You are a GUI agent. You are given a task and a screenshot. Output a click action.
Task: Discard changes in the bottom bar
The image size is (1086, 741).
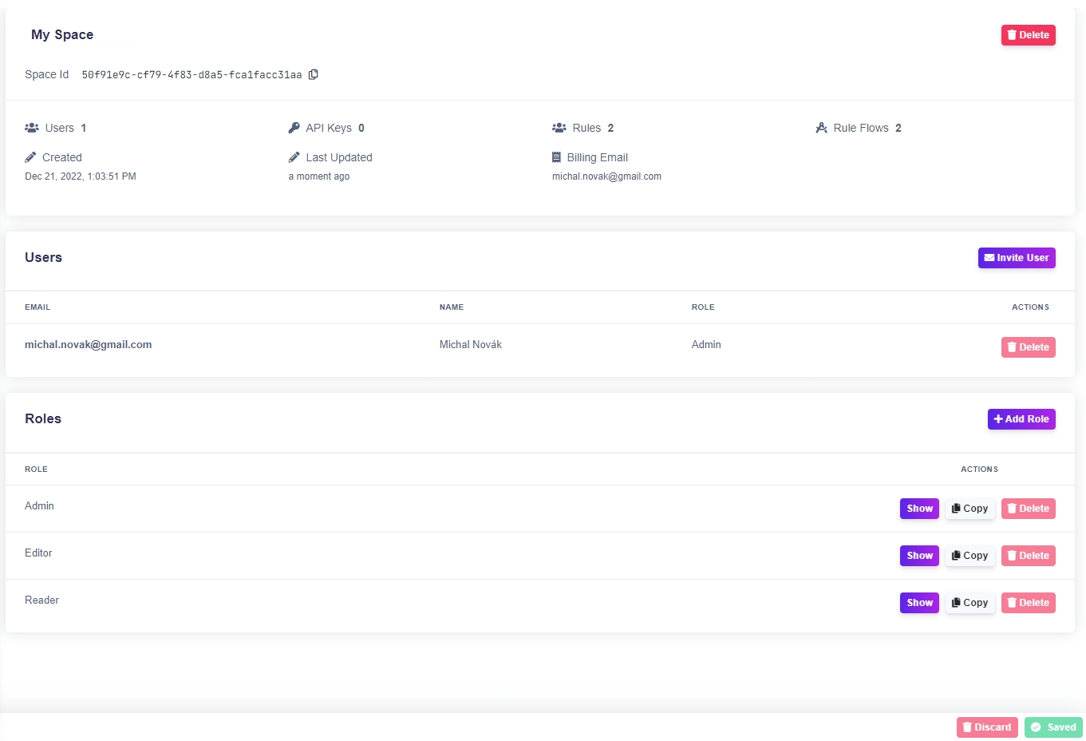(x=986, y=727)
